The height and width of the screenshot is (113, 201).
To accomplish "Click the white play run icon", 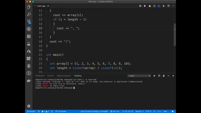I will pos(145,6).
